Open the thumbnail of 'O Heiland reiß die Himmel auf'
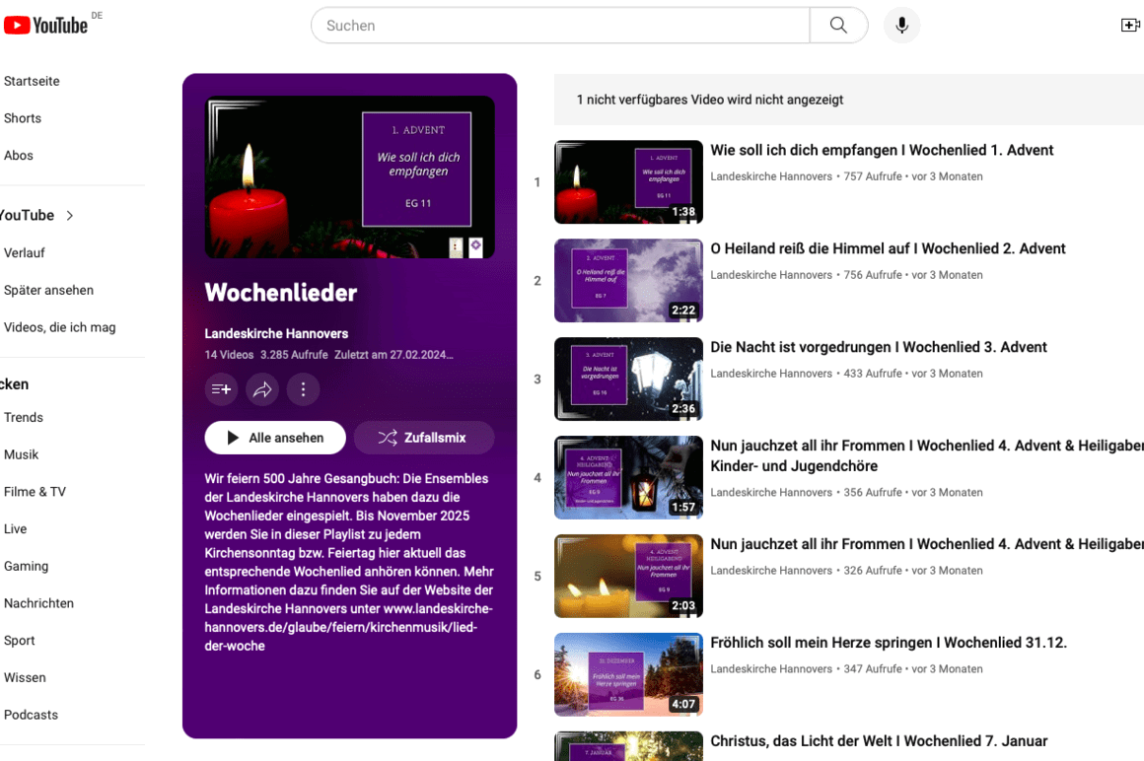Viewport: 1144px width, 761px height. 628,281
